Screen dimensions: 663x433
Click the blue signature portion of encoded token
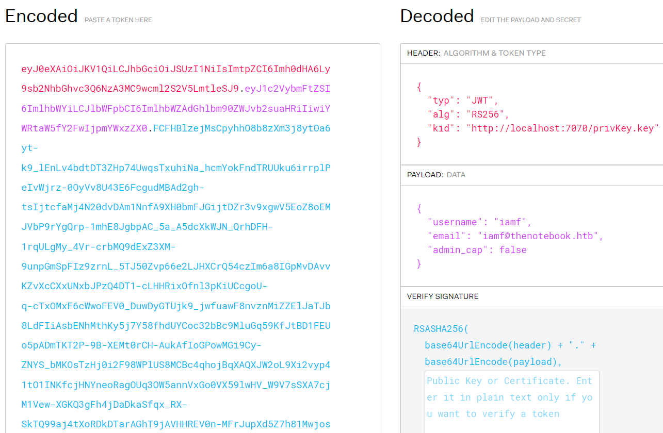point(175,227)
